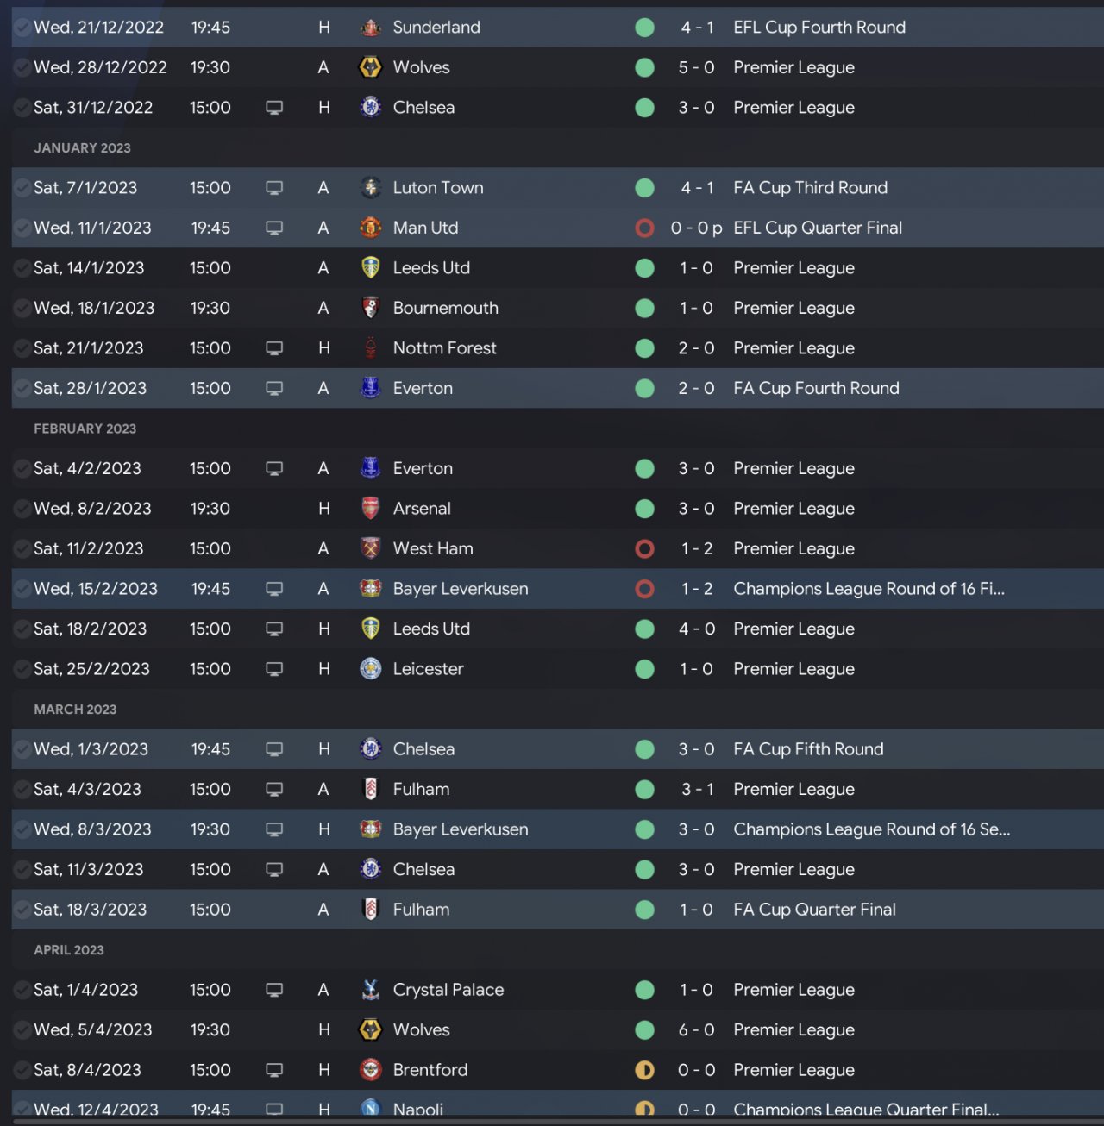Click red loss indicator for West Ham match

644,549
